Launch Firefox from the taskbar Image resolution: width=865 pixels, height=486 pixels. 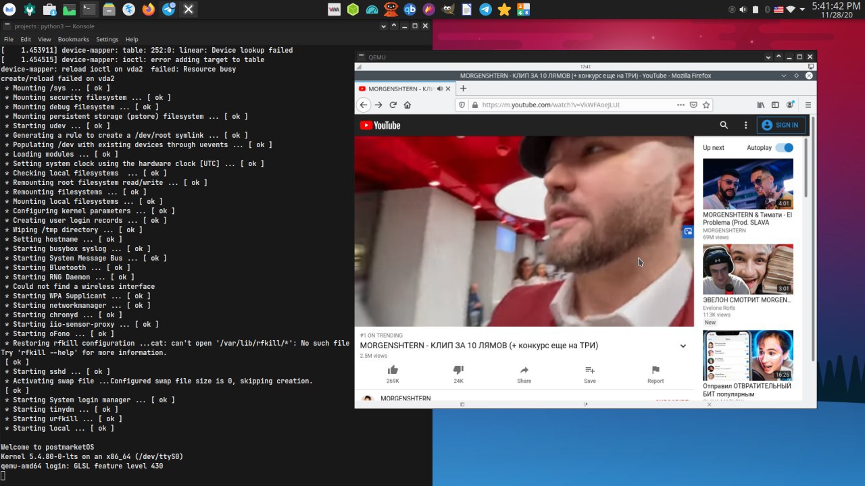coord(149,9)
